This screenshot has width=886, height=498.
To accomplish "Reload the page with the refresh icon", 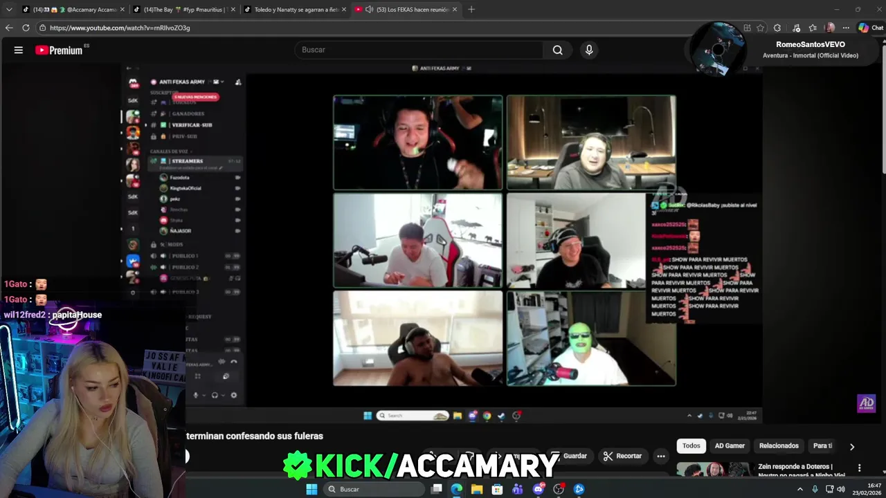I will pyautogui.click(x=26, y=28).
